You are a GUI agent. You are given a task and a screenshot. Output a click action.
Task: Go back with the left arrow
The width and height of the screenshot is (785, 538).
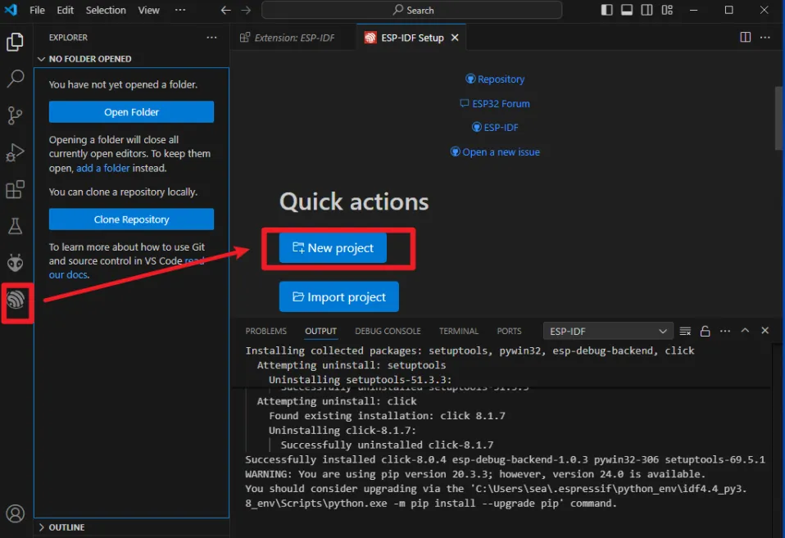226,10
